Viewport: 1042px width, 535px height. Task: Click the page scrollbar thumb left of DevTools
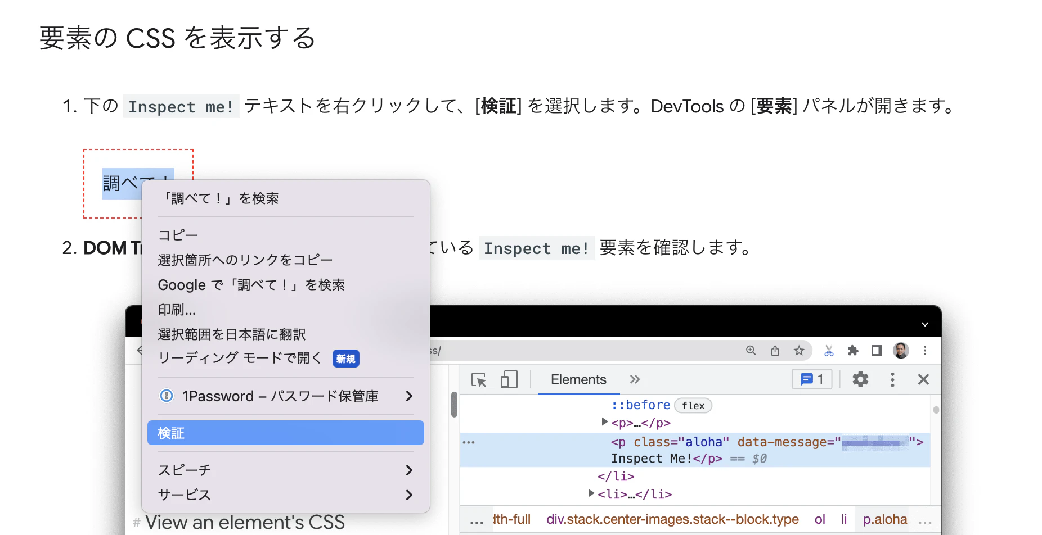(x=454, y=405)
